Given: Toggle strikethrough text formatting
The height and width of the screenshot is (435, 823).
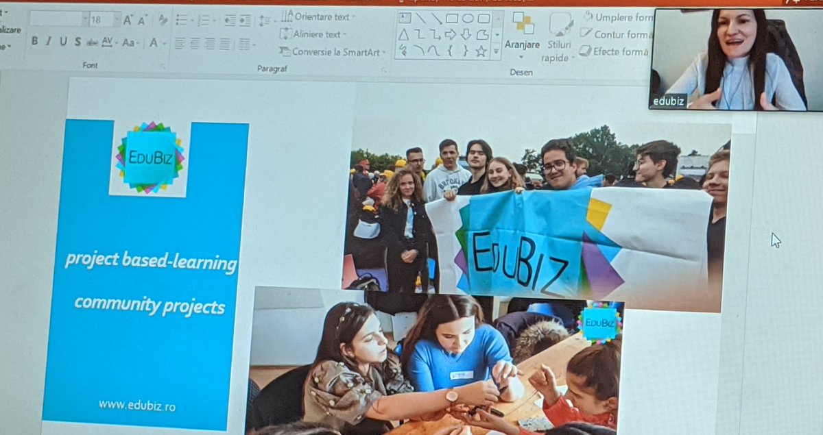Looking at the screenshot, I should 92,42.
